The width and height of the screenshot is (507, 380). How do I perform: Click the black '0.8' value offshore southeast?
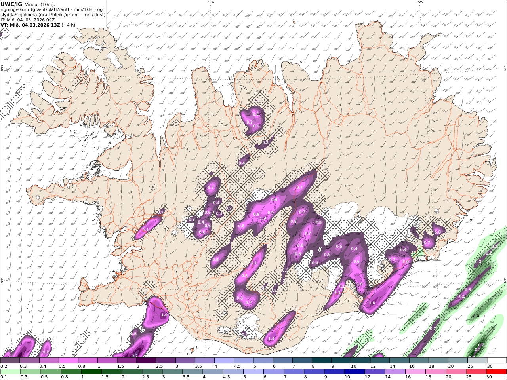pyautogui.click(x=476, y=316)
